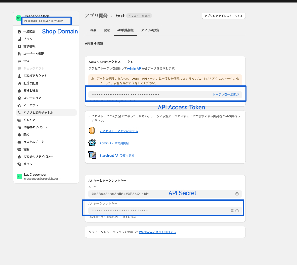Open the Storefront APIの使用開始 link

(117, 156)
